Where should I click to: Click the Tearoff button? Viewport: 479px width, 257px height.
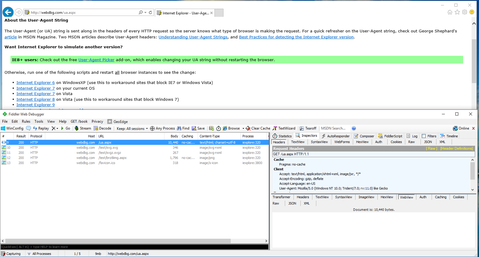pyautogui.click(x=308, y=128)
